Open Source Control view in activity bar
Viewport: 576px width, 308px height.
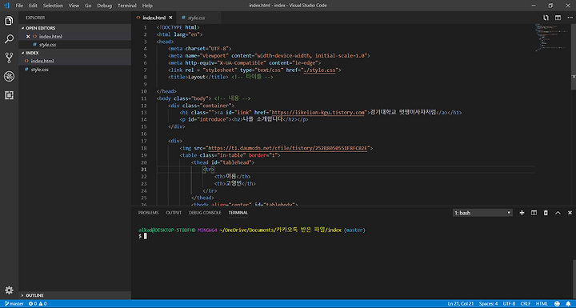tap(9, 58)
